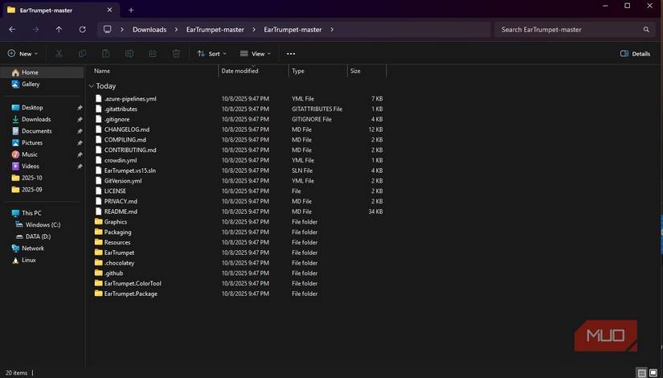
Task: Switch to the details list view icon
Action: (641, 373)
